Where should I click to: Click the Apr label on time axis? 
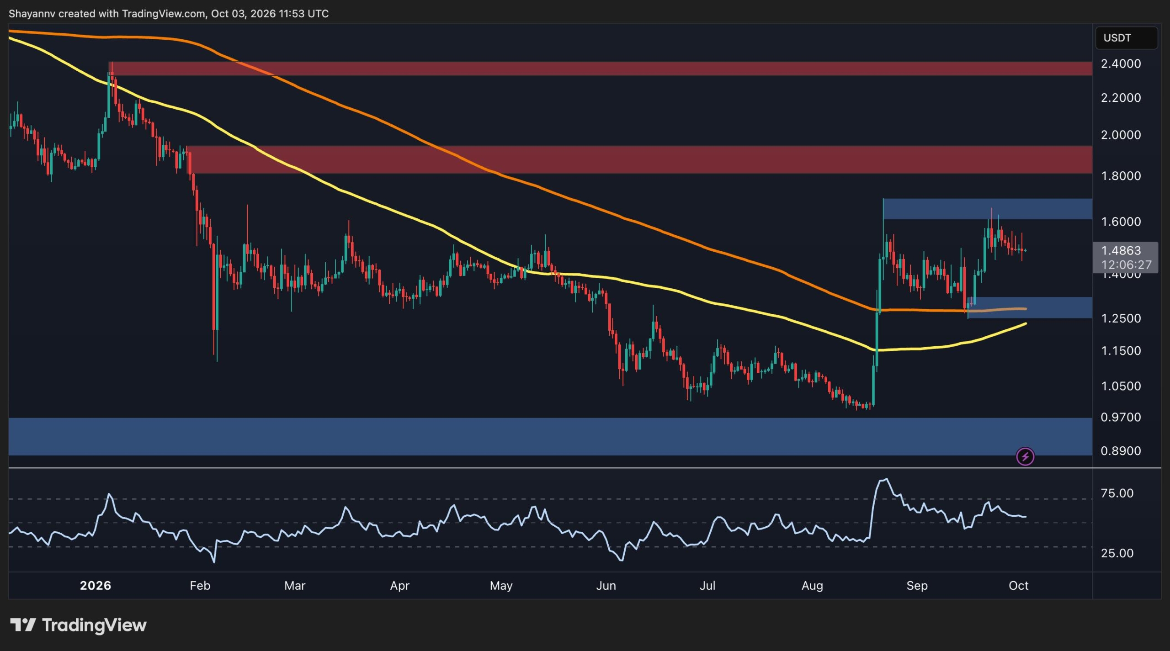coord(399,586)
